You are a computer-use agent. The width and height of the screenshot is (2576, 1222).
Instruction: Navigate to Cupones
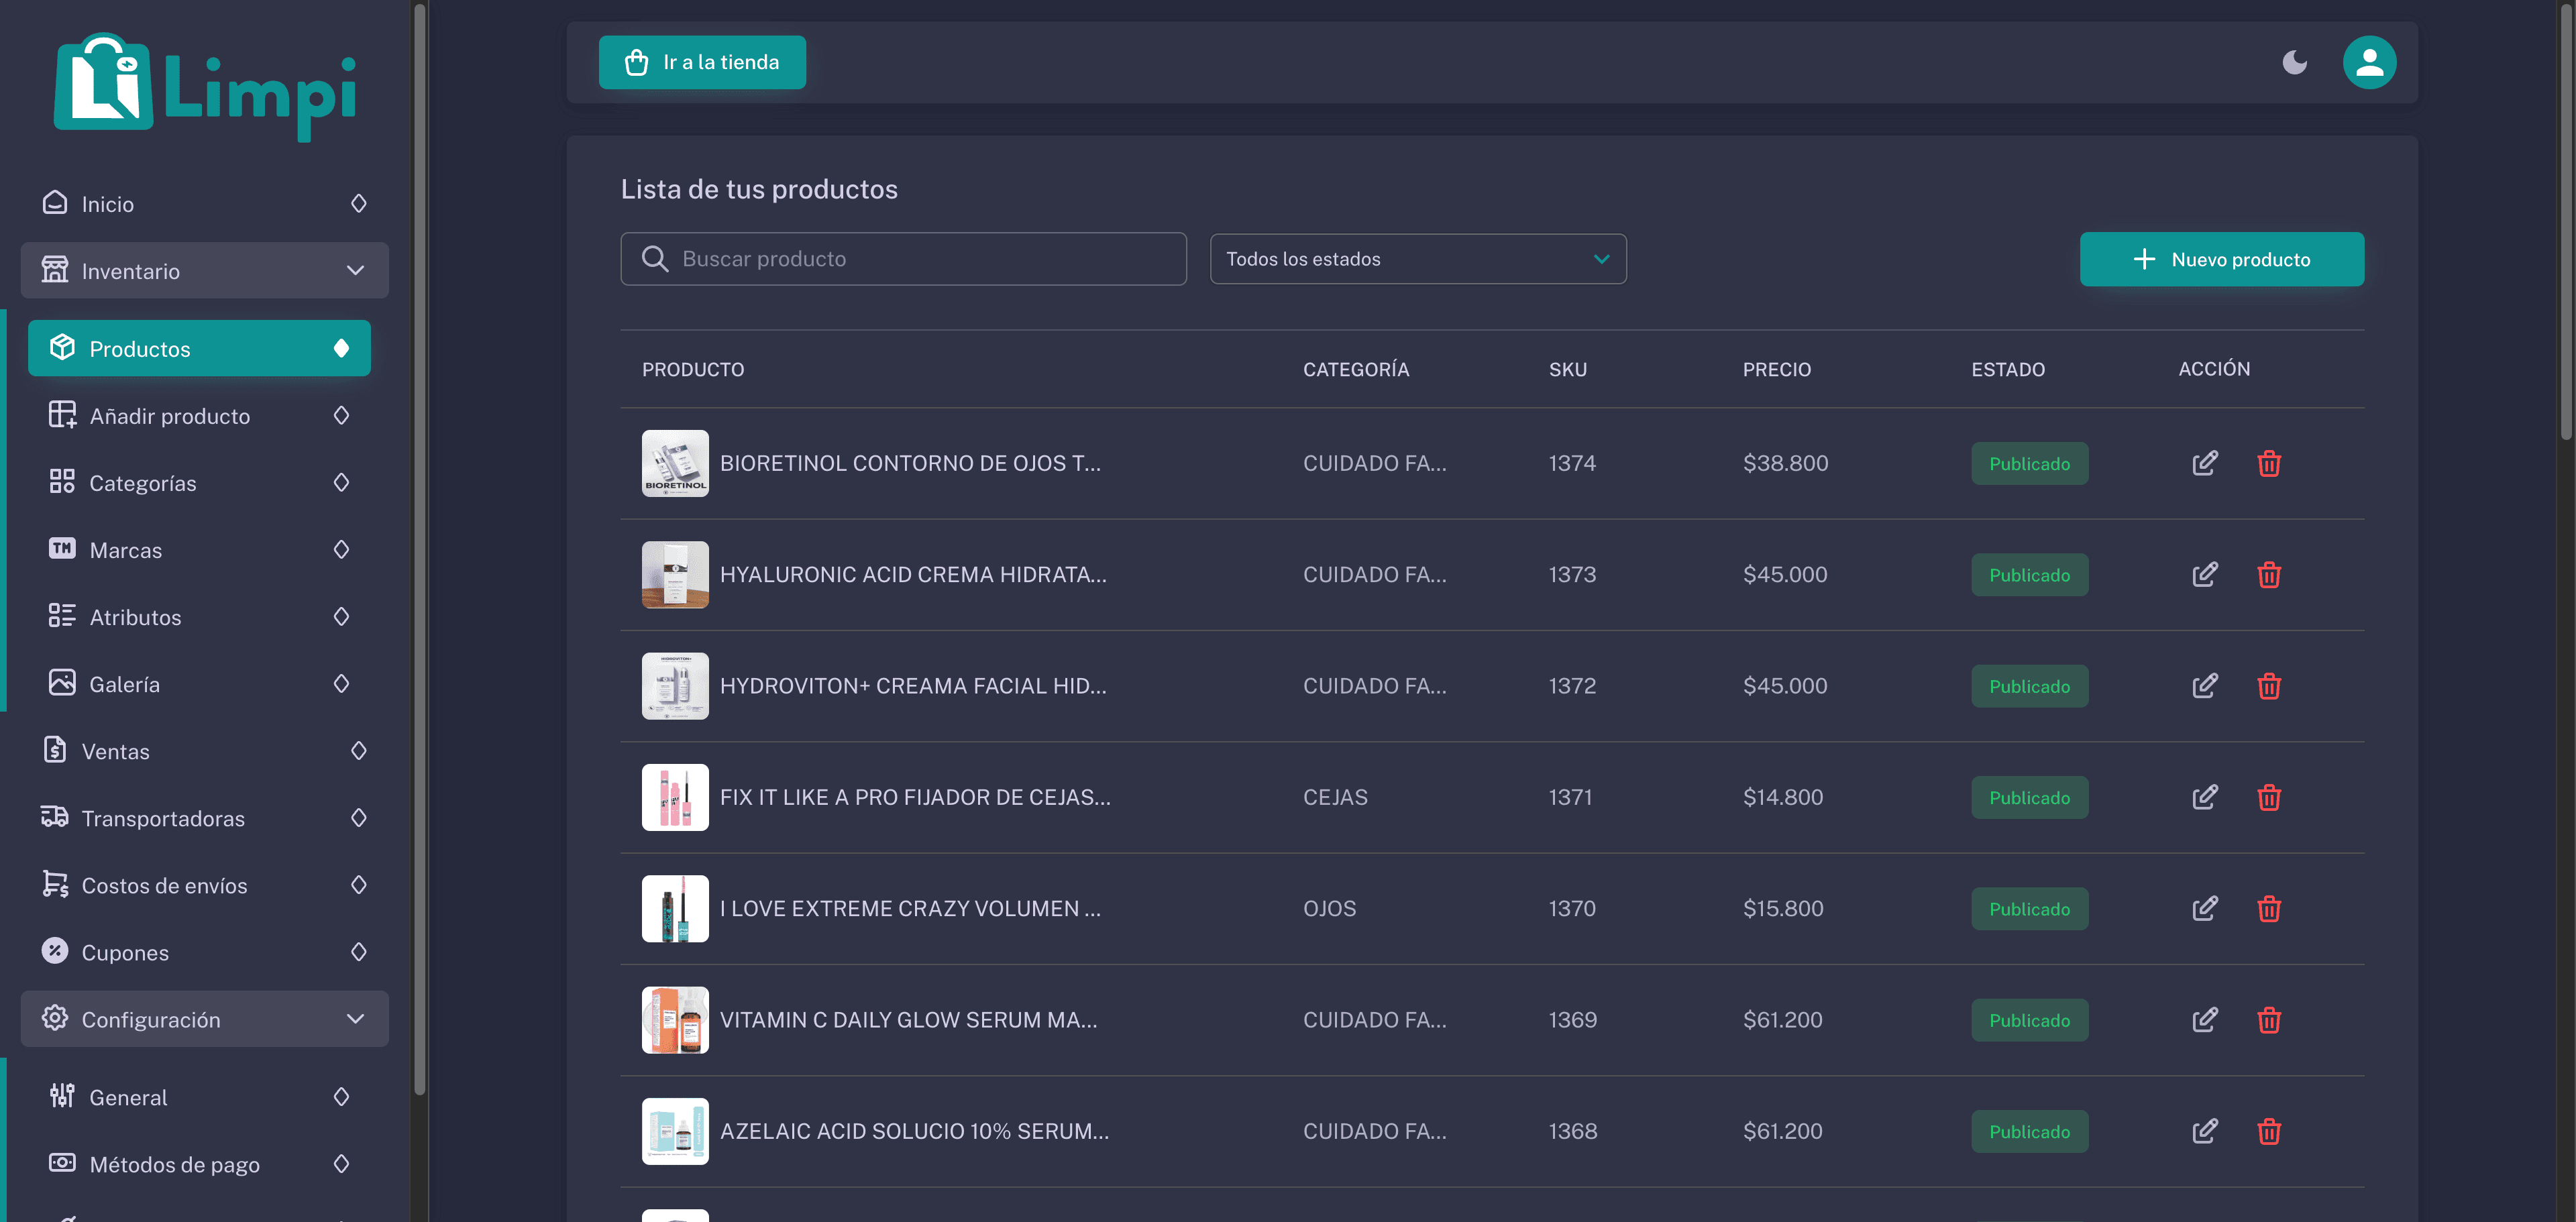point(204,951)
